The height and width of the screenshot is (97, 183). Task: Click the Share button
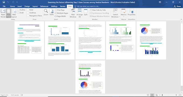177,6
